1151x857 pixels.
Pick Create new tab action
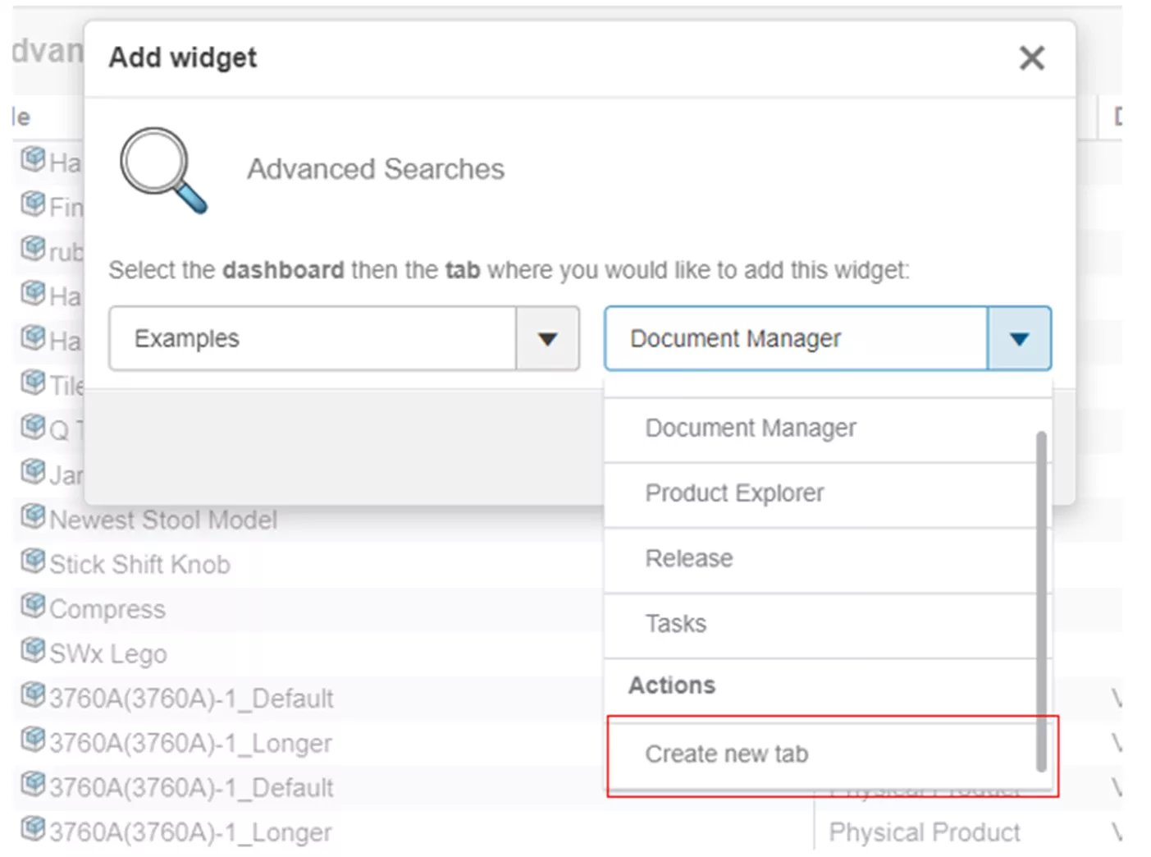pyautogui.click(x=820, y=754)
